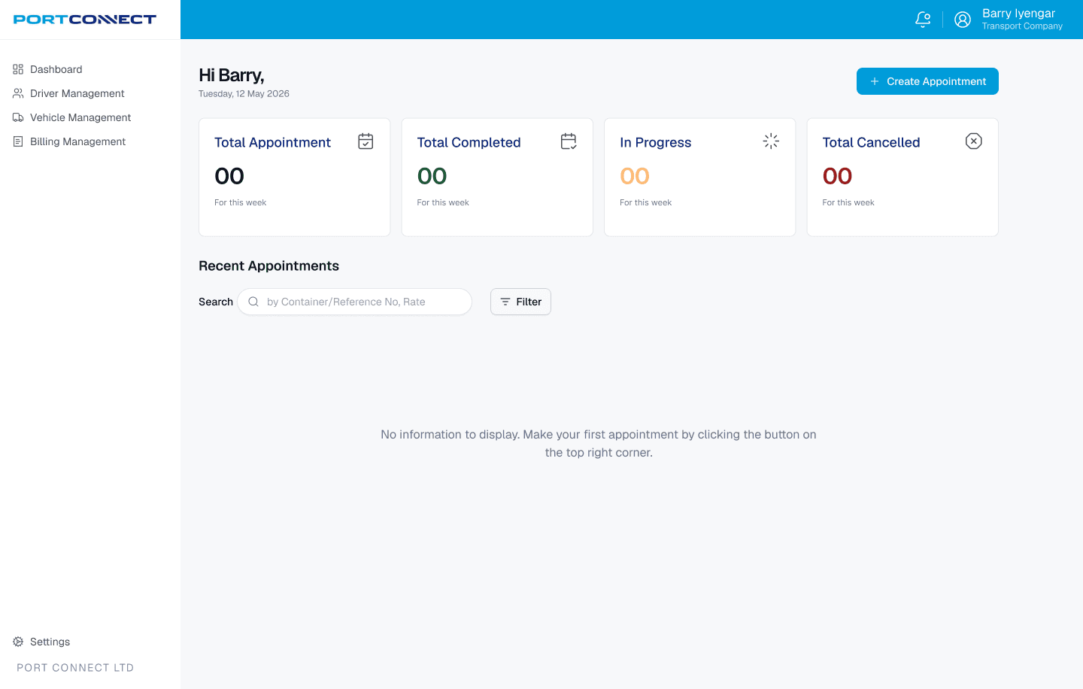Click the Total Cancelled X-circle icon
The width and height of the screenshot is (1083, 689).
(x=974, y=141)
